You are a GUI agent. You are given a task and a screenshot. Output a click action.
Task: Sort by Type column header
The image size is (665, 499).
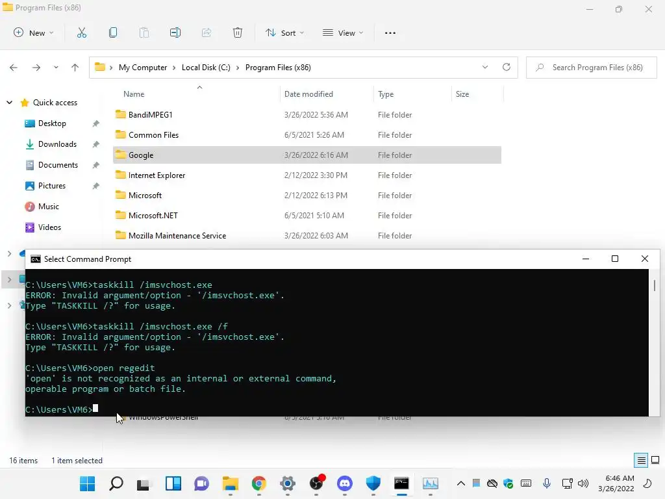pos(386,94)
